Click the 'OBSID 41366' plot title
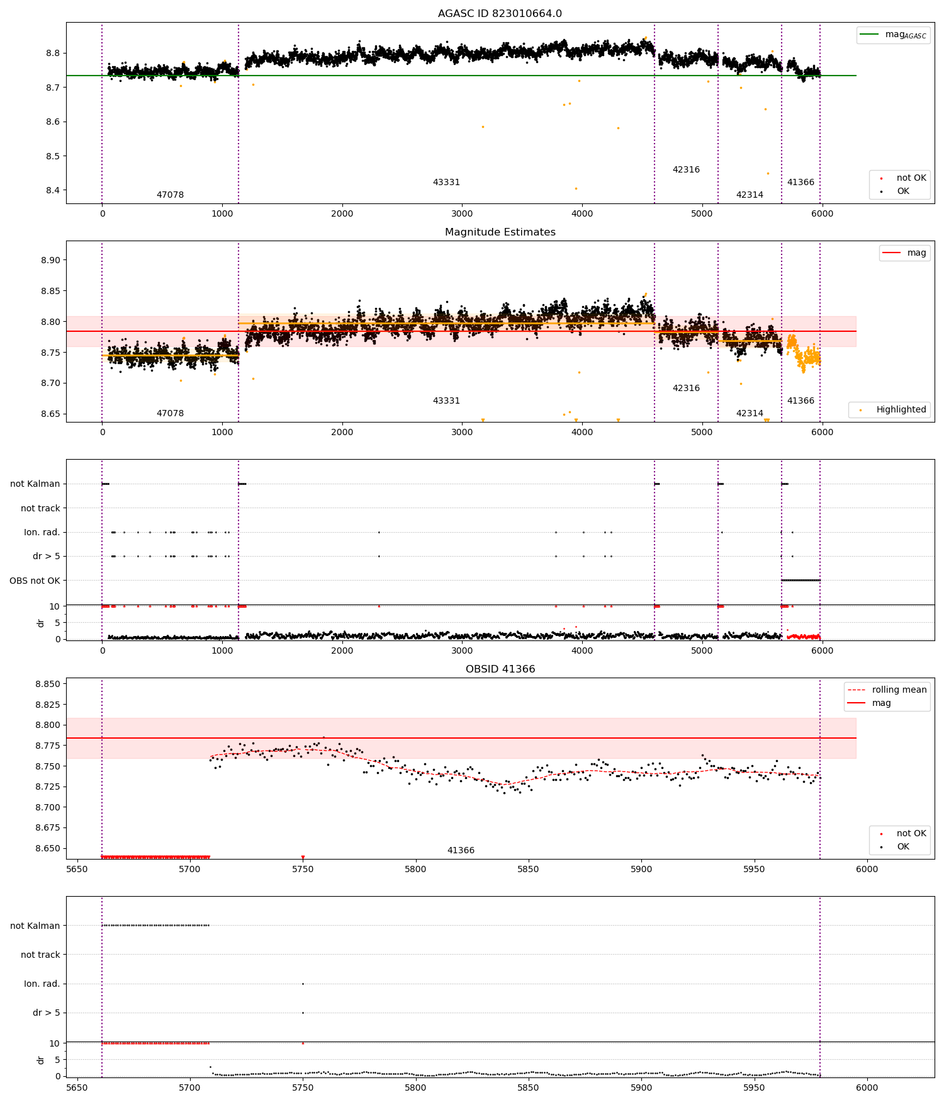The image size is (944, 1102). [500, 669]
